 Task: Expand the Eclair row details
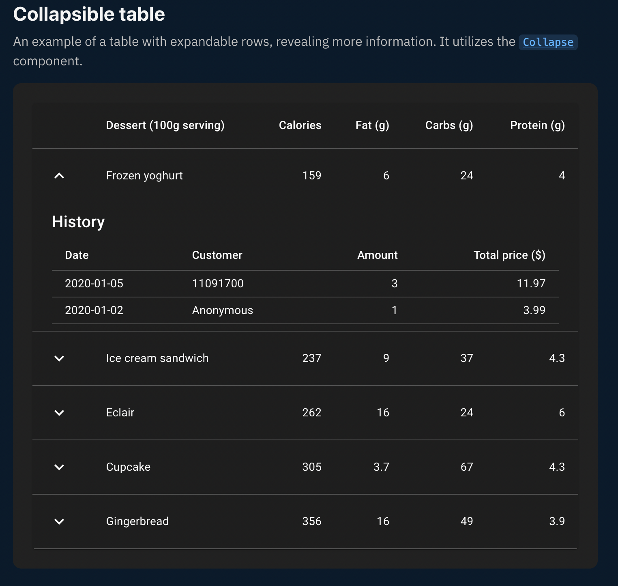tap(59, 413)
